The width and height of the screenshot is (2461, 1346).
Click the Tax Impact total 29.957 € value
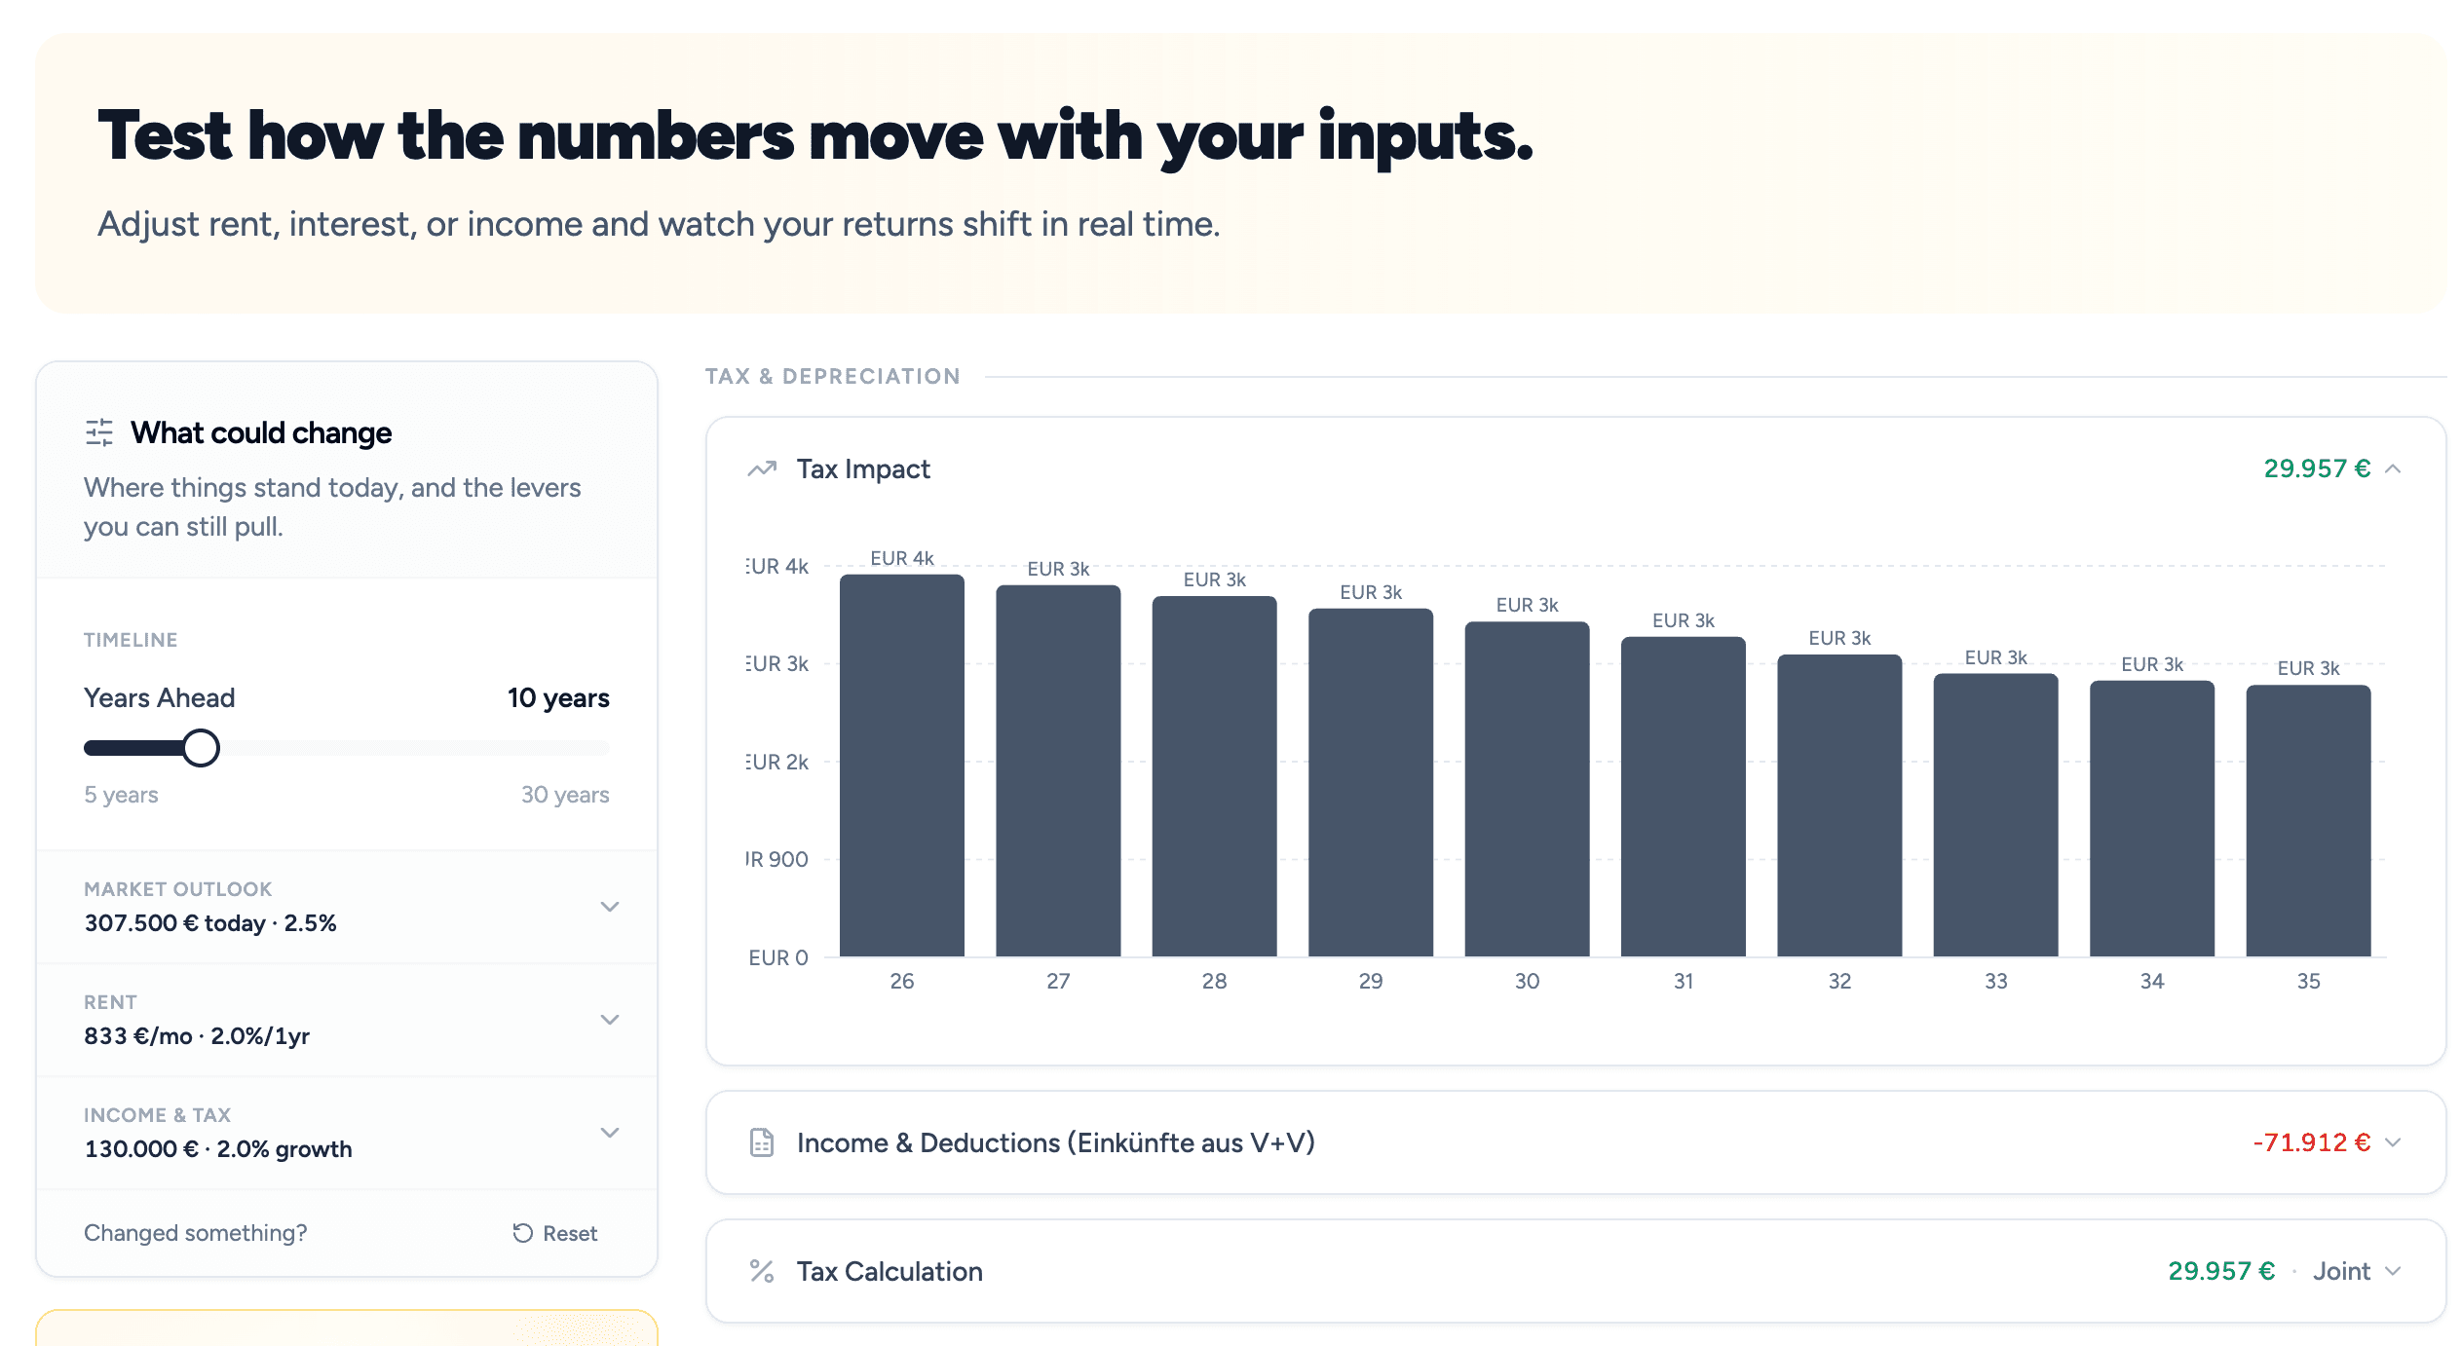tap(2317, 468)
